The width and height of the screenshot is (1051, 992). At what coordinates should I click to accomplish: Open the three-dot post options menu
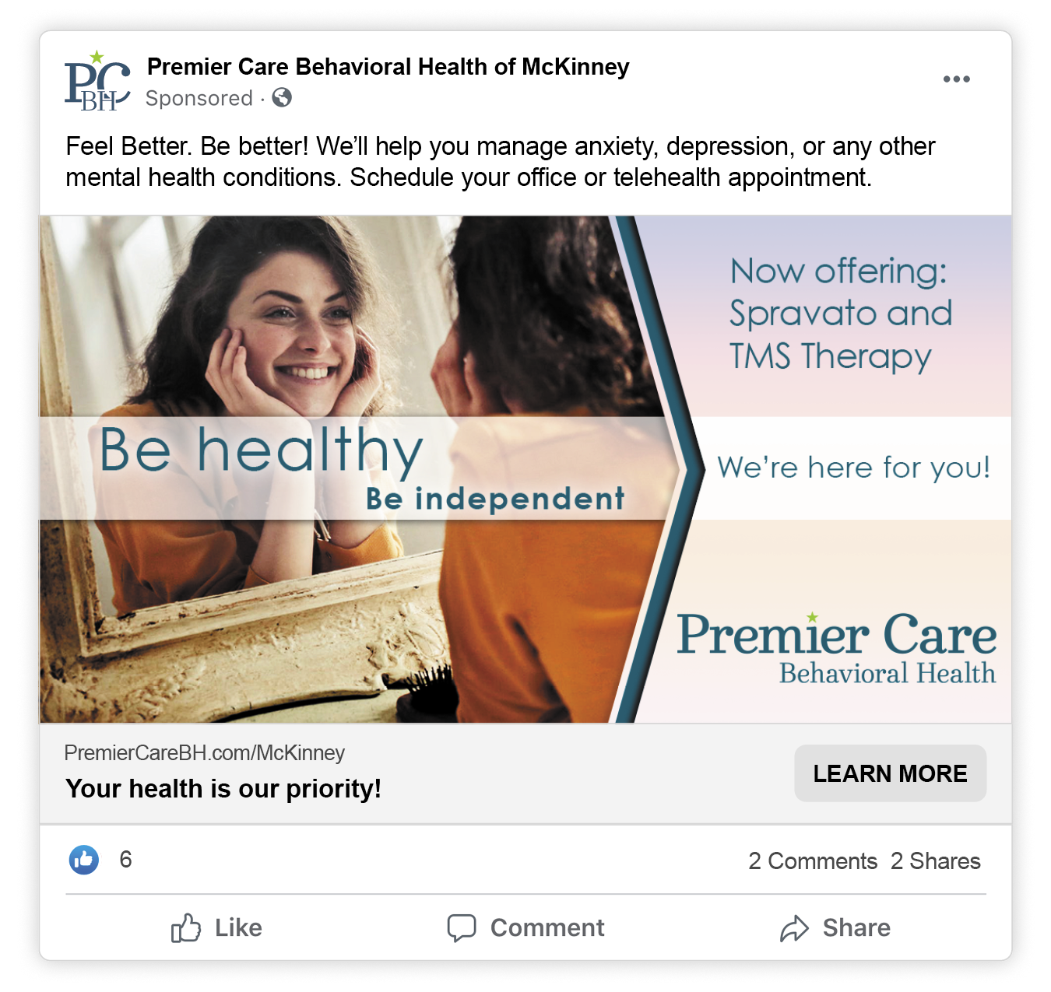pos(956,79)
